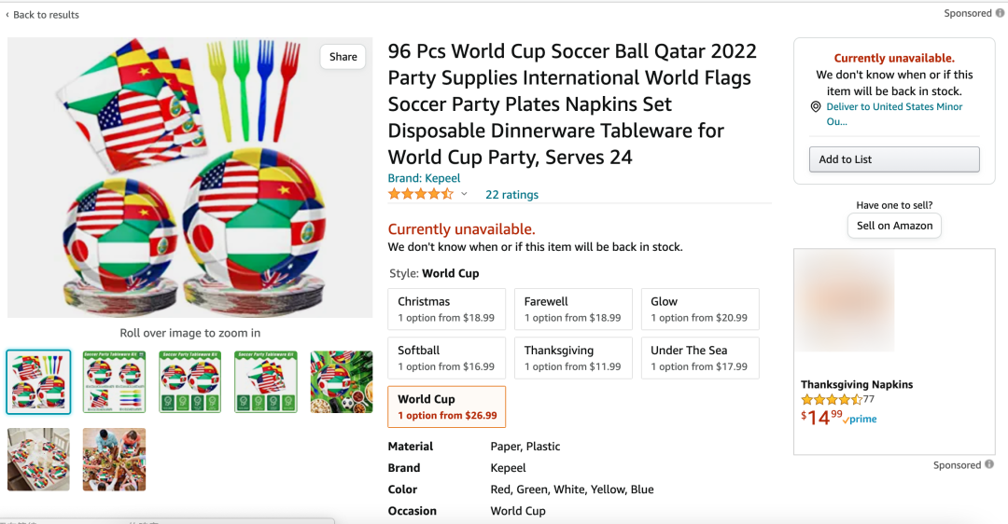Open the Thanksgiving Napkins sponsored product

pyautogui.click(x=856, y=384)
